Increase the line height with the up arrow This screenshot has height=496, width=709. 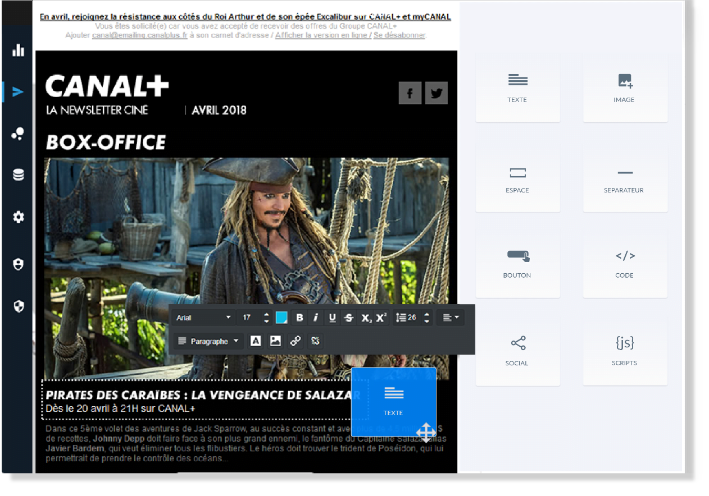[x=427, y=314]
